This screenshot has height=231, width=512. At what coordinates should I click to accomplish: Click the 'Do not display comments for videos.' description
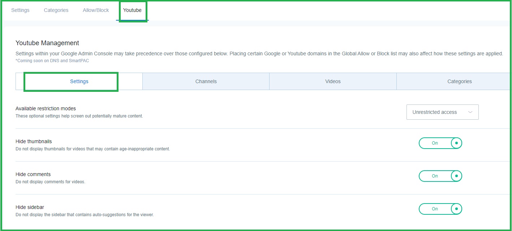tap(51, 182)
